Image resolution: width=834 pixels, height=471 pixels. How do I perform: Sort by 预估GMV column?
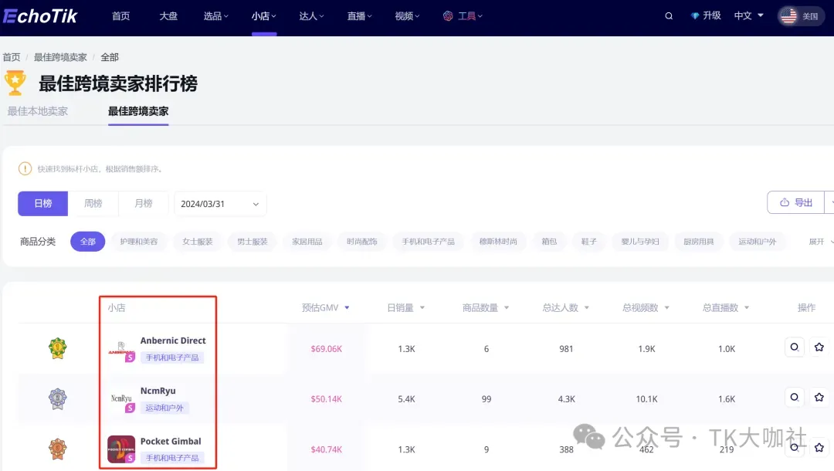326,308
